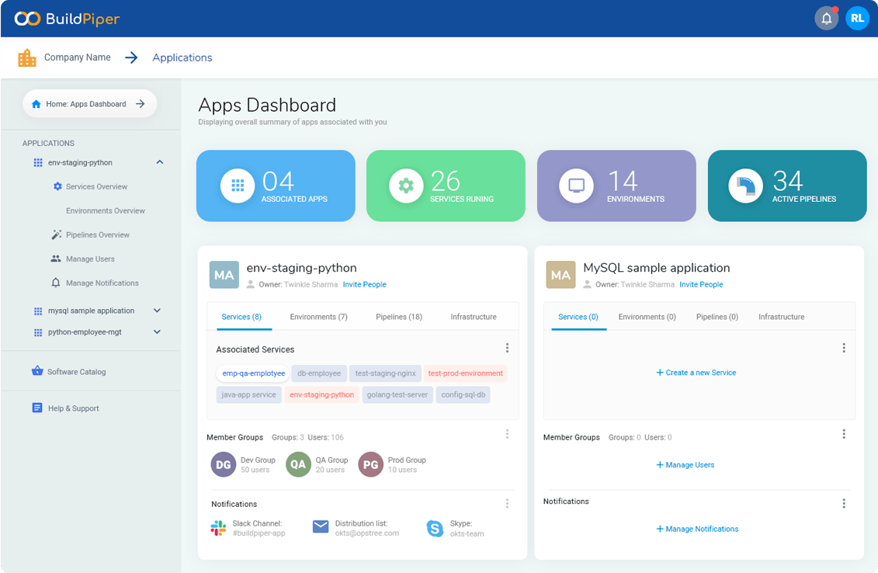Screen dimensions: 878x573
Task: Click Invite People for env-staging-python
Action: (x=364, y=284)
